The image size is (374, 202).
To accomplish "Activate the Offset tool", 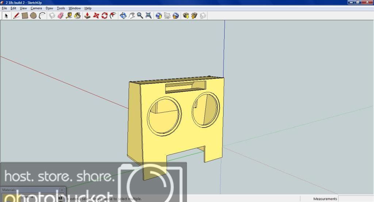I will [x=113, y=16].
